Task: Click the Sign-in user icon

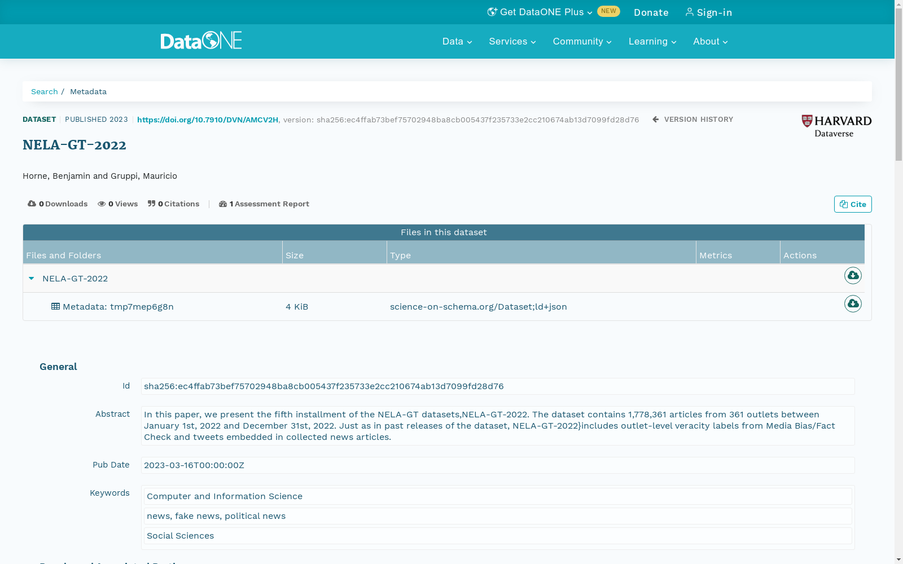Action: pos(689,12)
